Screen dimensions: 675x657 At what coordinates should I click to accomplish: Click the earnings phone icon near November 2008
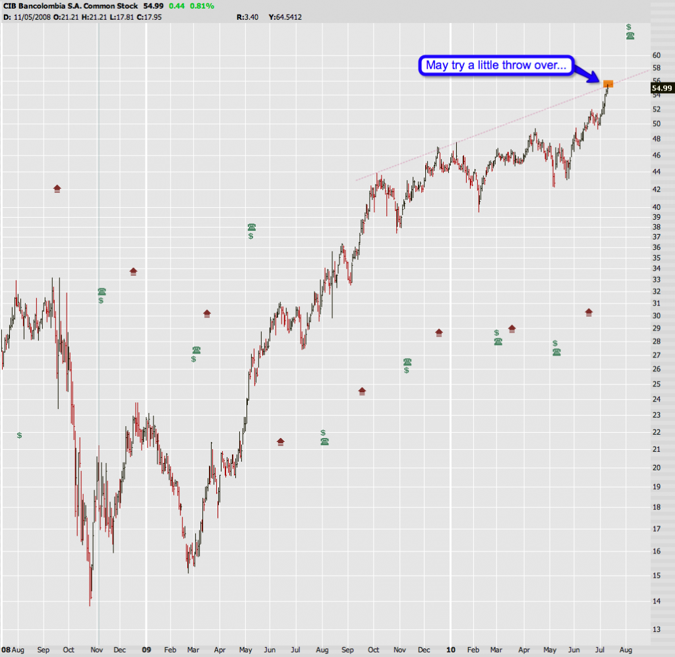point(102,292)
